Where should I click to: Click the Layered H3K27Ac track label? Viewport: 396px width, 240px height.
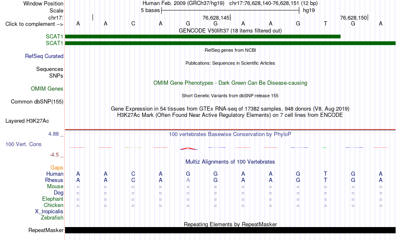(27, 121)
